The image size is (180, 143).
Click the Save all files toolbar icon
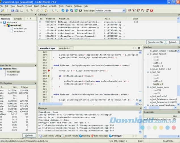pyautogui.click(x=17, y=10)
